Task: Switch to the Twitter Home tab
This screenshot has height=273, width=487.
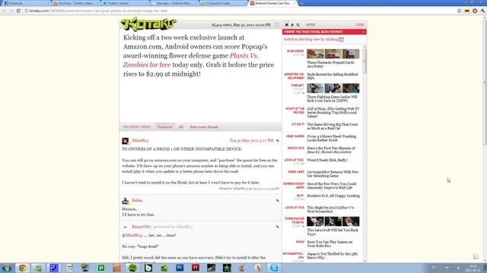Action: pos(125,3)
